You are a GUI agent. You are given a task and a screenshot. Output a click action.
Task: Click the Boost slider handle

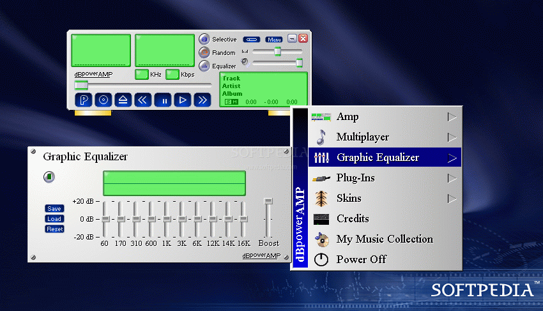point(268,201)
